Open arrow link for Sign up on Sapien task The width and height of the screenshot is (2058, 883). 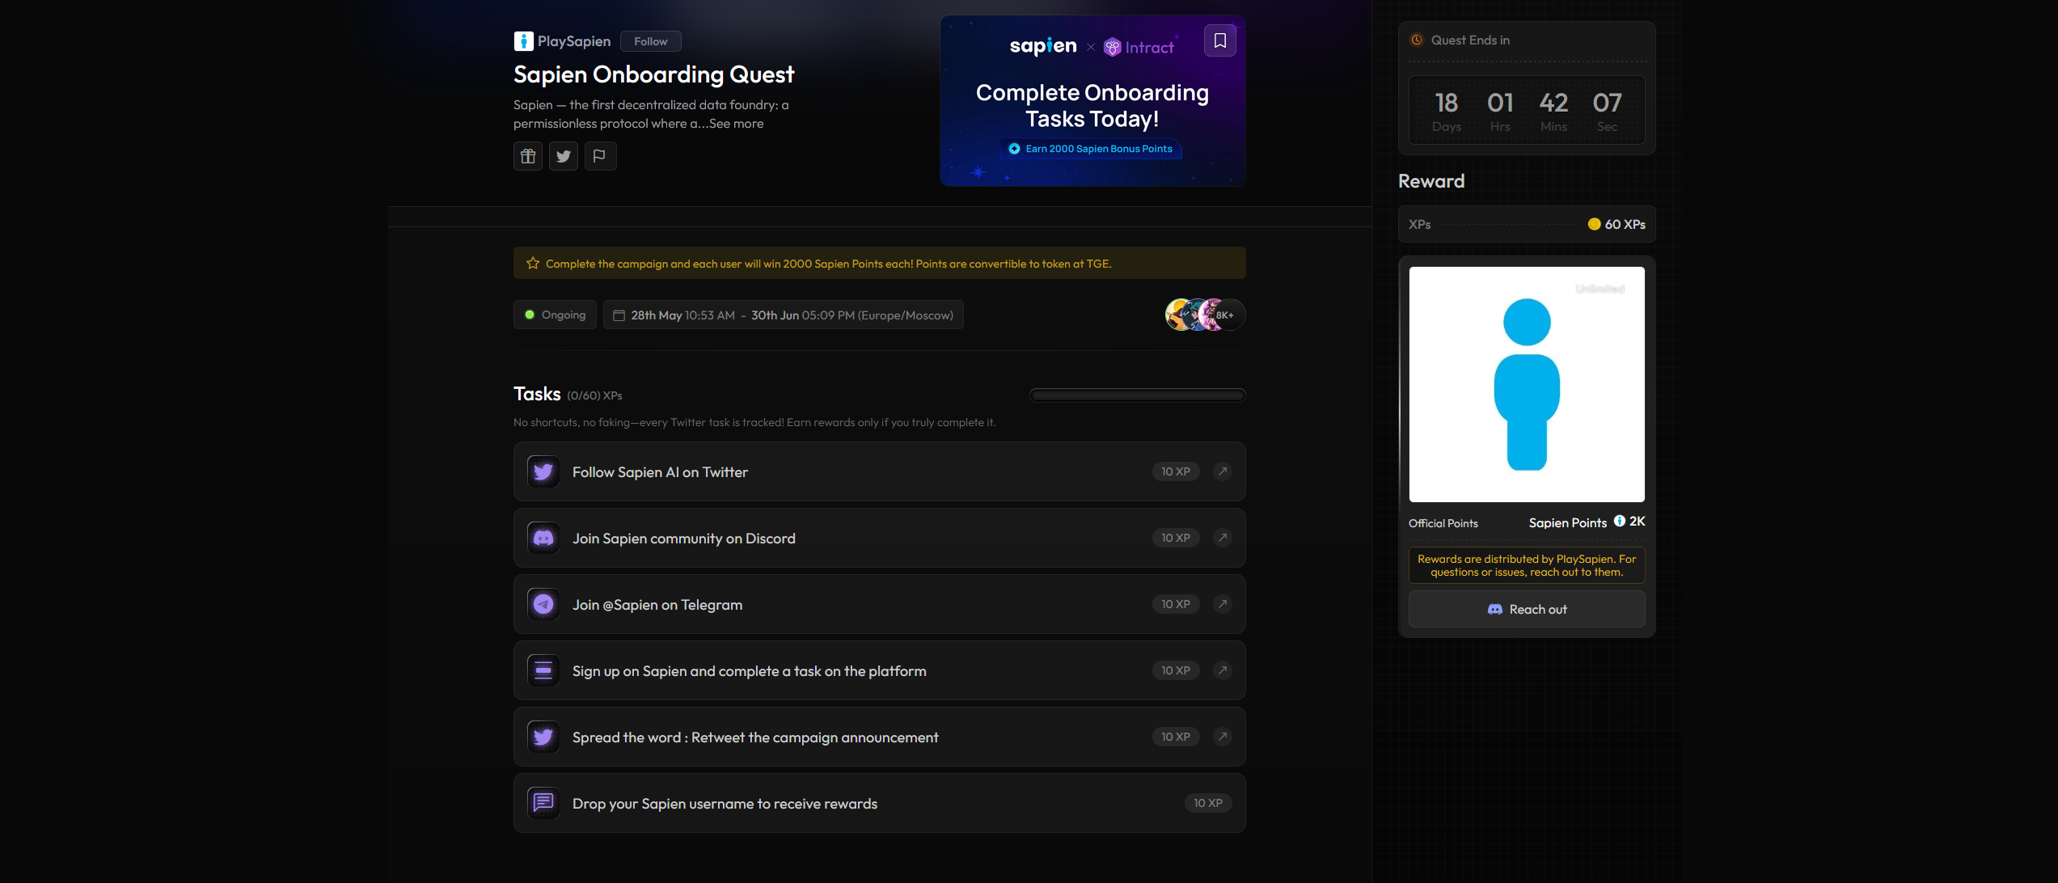coord(1223,670)
